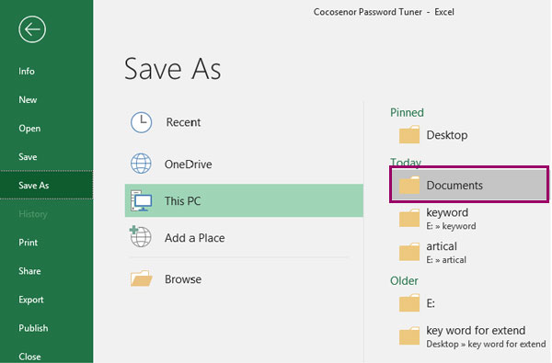Click the keyword folder icon
The image size is (552, 363).
point(409,218)
